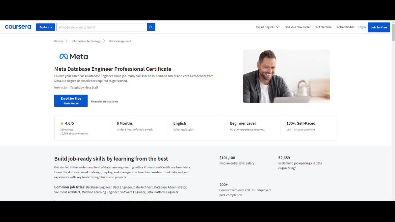Click the gold star rating icon

click(62, 123)
